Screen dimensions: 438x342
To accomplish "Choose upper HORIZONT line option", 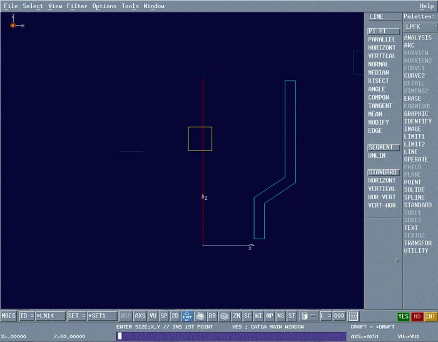I will tap(382, 48).
